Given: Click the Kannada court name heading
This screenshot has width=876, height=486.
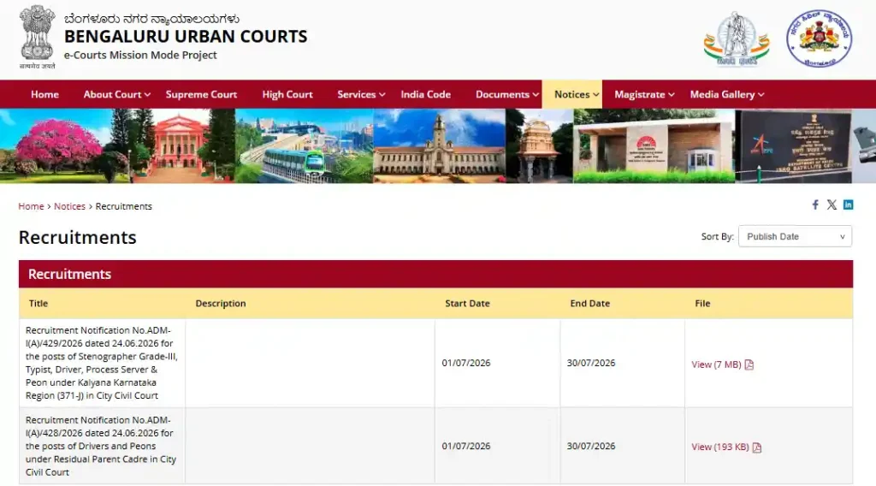Looking at the screenshot, I should (x=151, y=19).
